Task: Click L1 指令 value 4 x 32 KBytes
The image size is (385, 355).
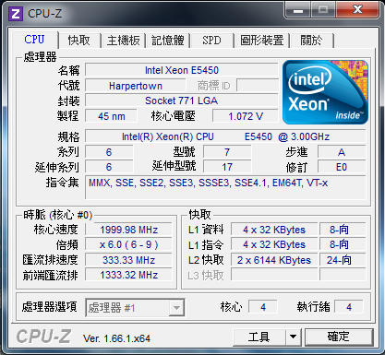Action: [x=274, y=244]
